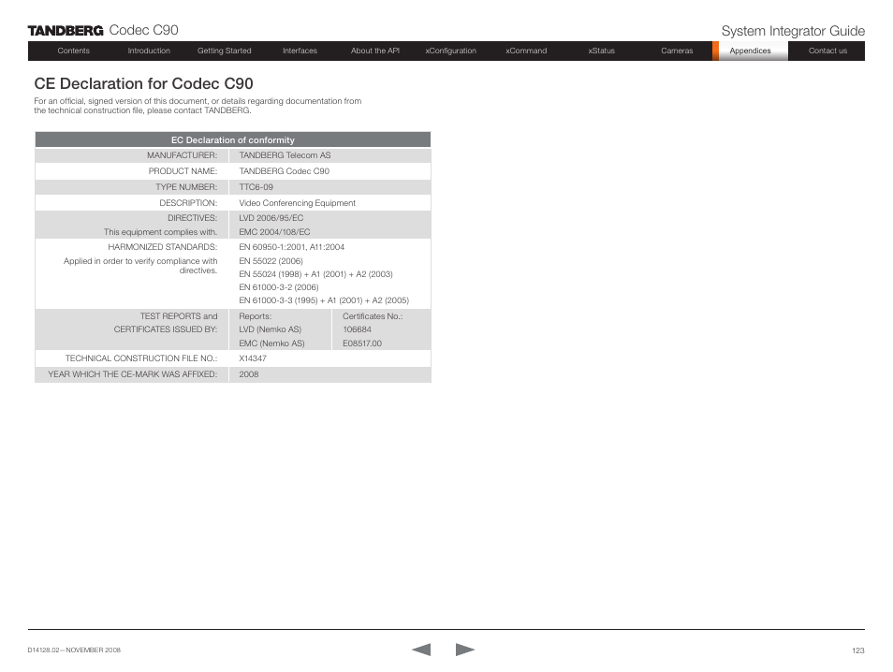893x672 pixels.
Task: Click EN 60950-1:2001, A11:2004 standard
Action: pyautogui.click(x=292, y=246)
